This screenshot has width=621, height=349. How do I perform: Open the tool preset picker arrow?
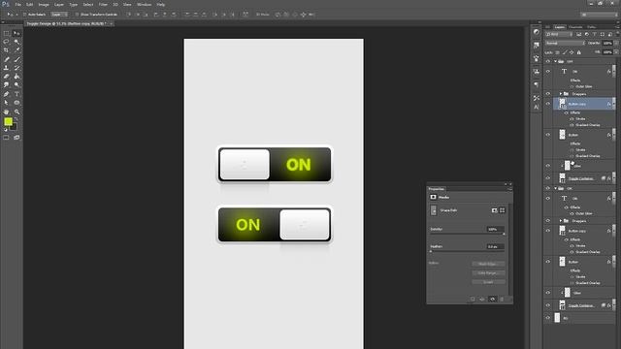16,15
